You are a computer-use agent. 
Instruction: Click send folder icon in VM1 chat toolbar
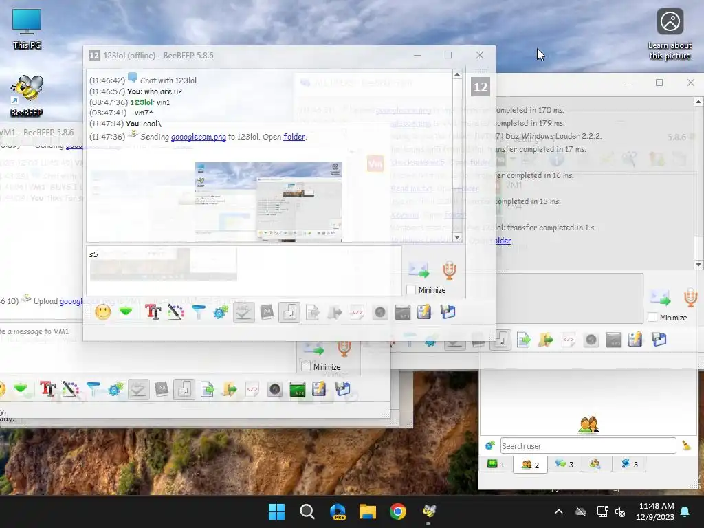pos(230,389)
